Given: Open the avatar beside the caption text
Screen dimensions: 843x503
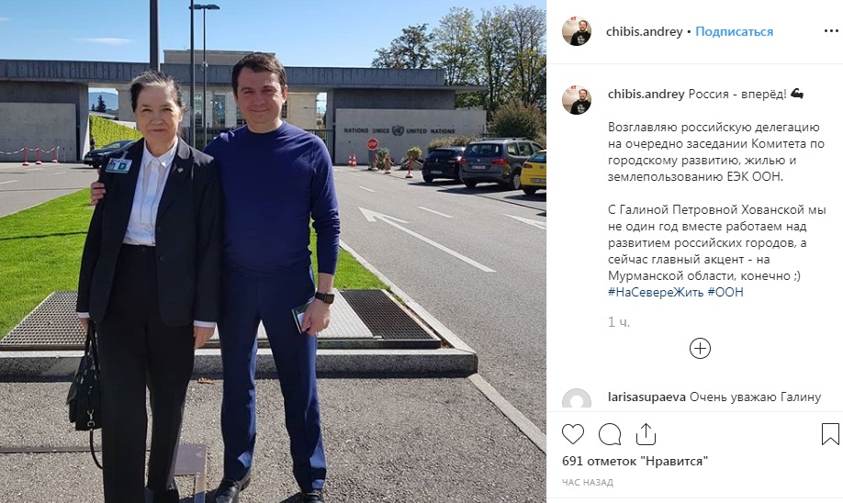Looking at the screenshot, I should (577, 100).
